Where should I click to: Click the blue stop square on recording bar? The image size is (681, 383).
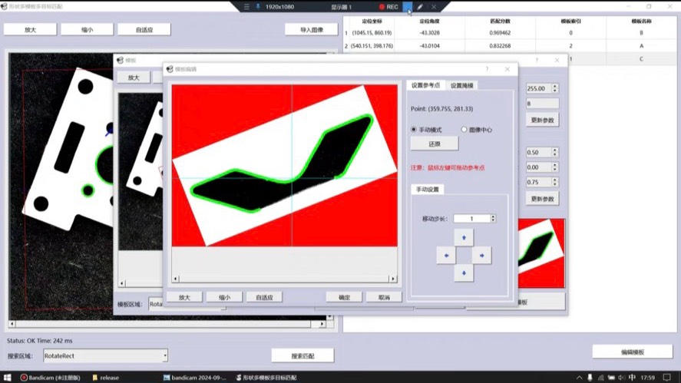click(408, 7)
